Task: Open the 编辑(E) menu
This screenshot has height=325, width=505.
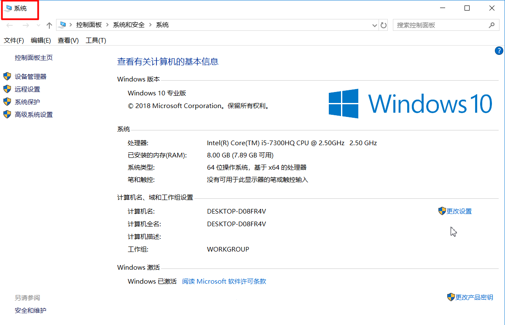Action: pyautogui.click(x=41, y=40)
